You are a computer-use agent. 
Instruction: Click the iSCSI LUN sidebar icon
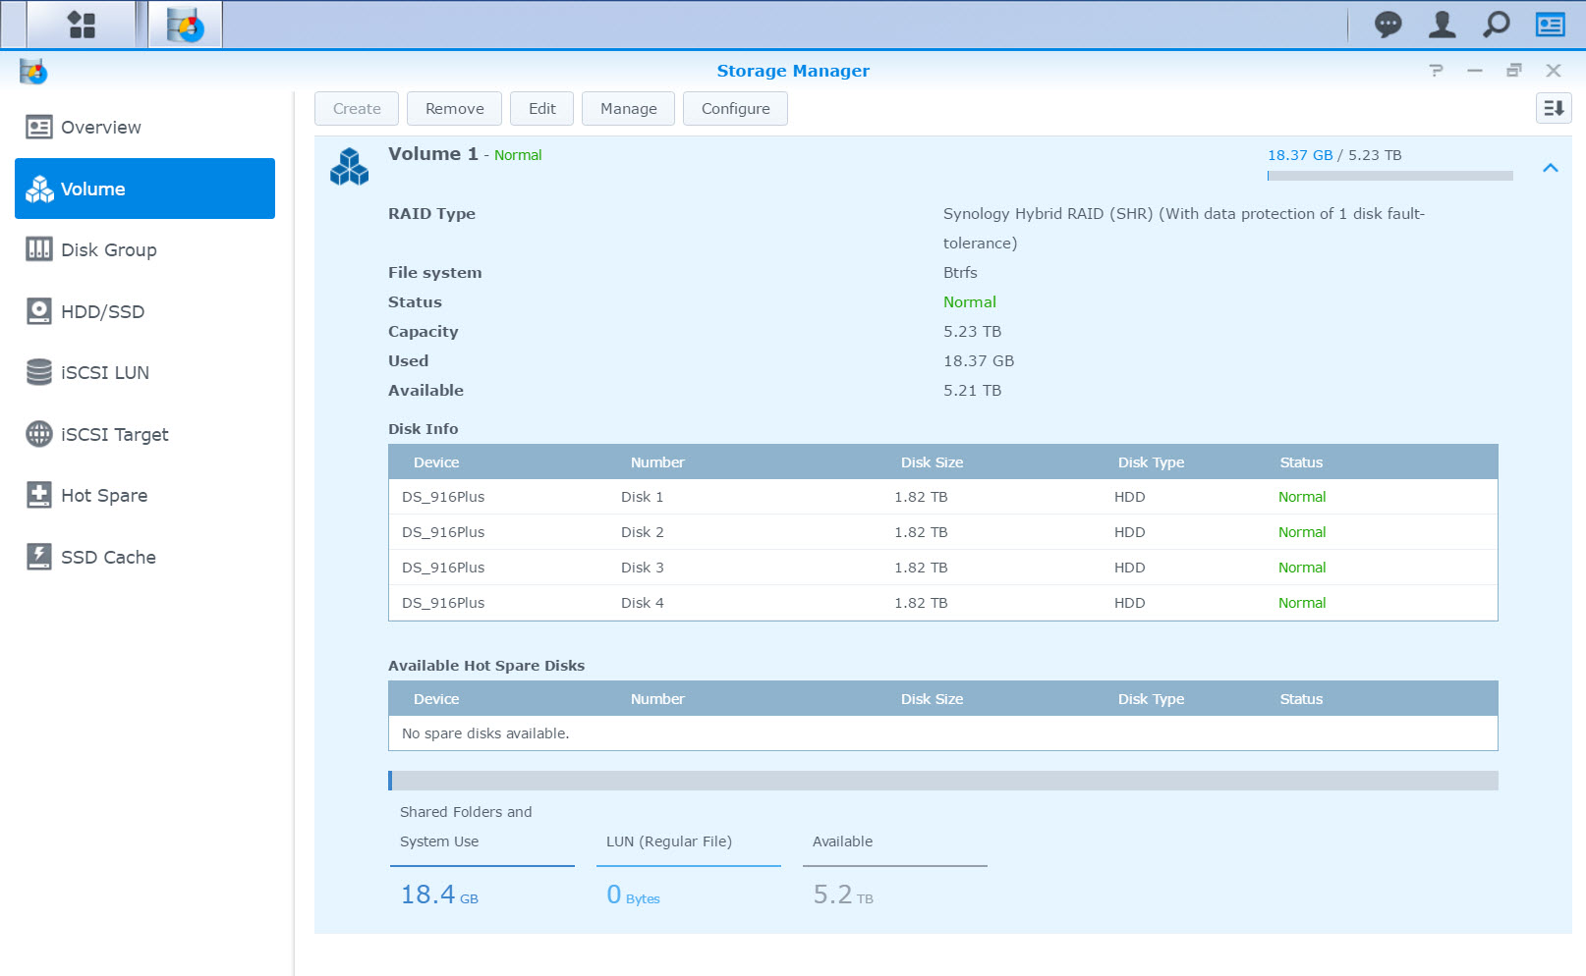39,372
